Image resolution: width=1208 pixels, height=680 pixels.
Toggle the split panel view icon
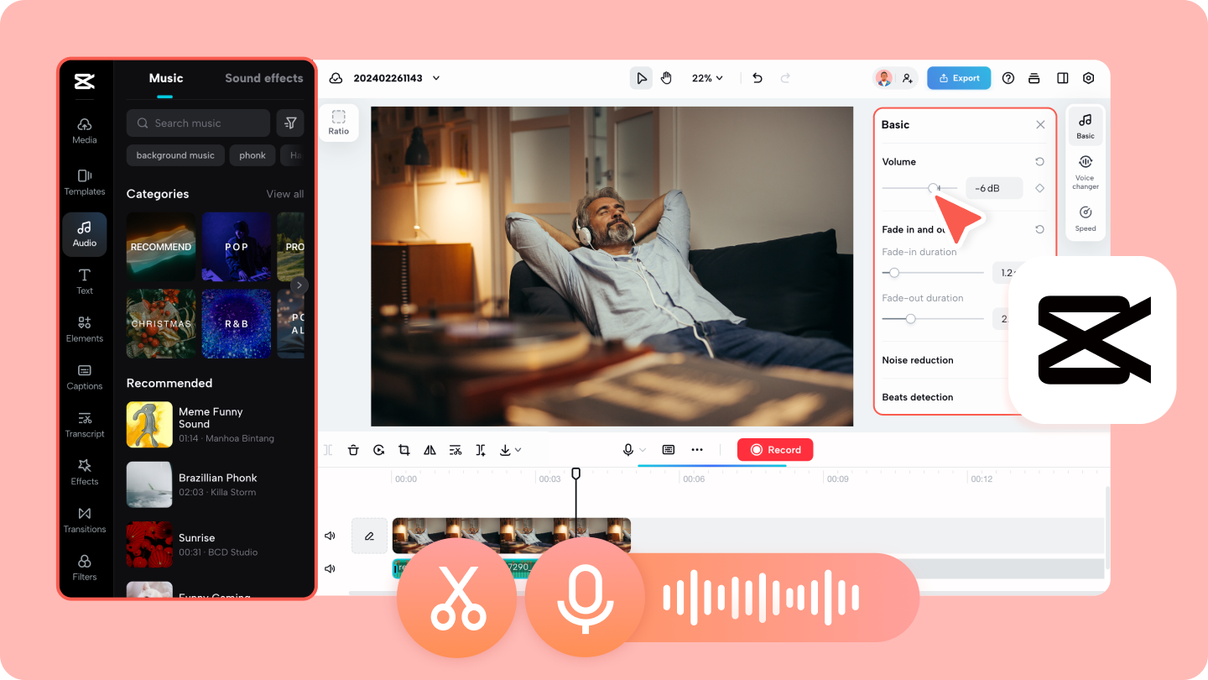(x=1062, y=78)
